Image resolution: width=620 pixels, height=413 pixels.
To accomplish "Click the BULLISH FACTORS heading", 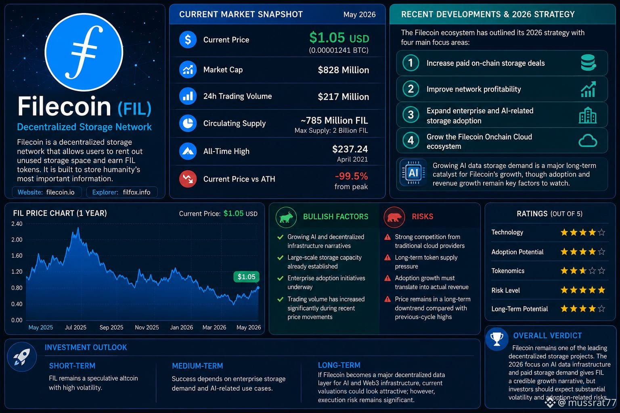I will [336, 217].
